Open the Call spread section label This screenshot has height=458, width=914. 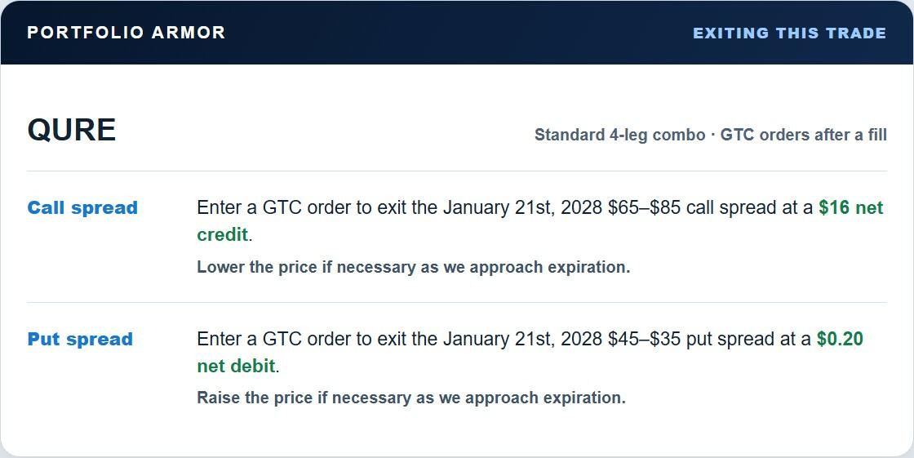click(82, 207)
